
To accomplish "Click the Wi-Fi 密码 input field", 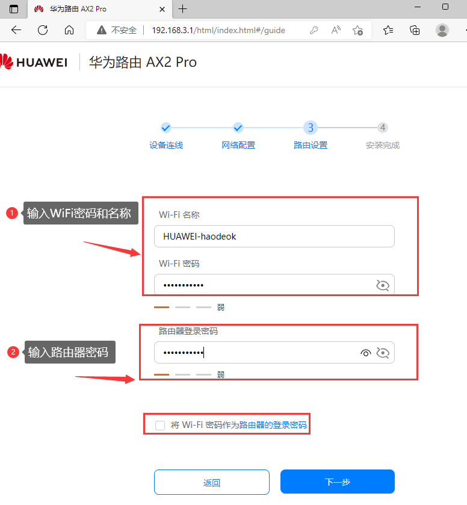I will pyautogui.click(x=274, y=285).
